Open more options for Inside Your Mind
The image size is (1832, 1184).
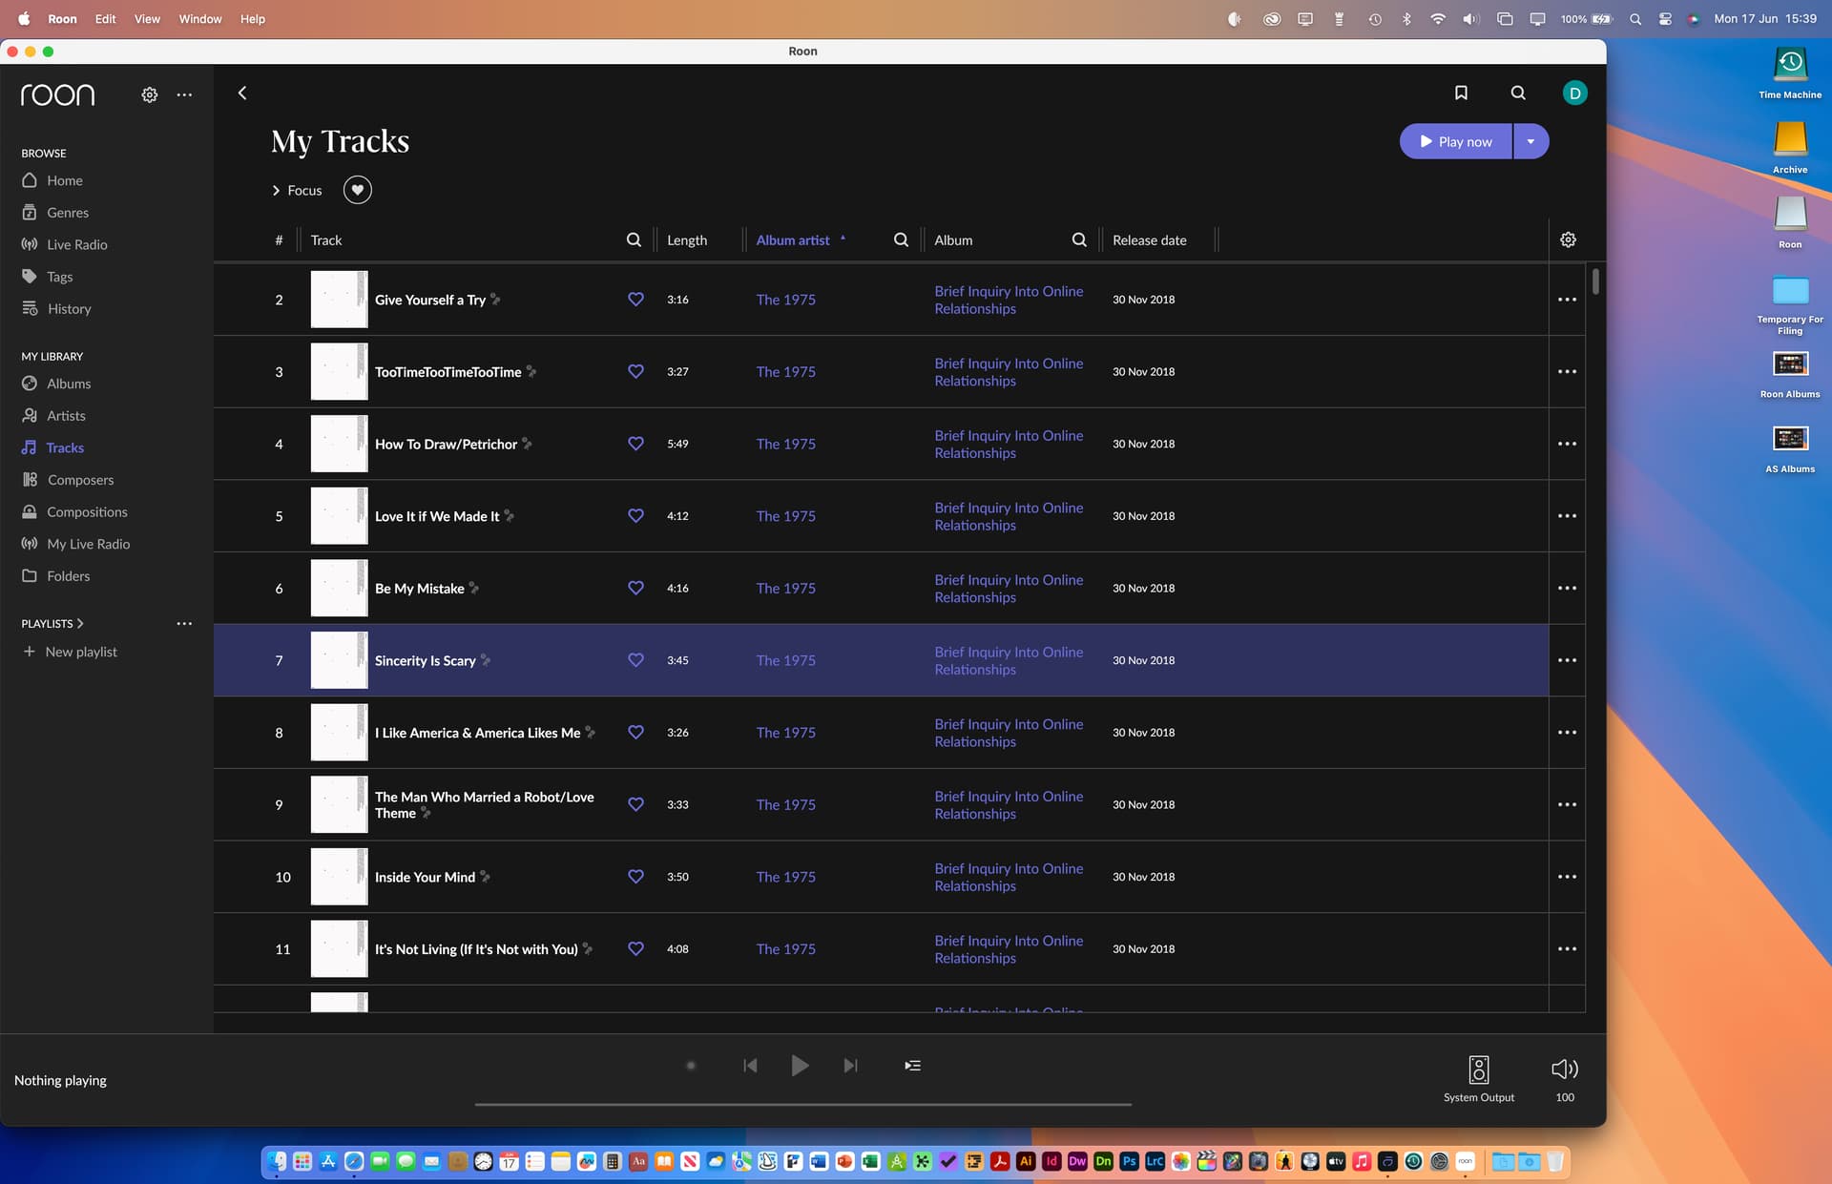(x=1567, y=877)
